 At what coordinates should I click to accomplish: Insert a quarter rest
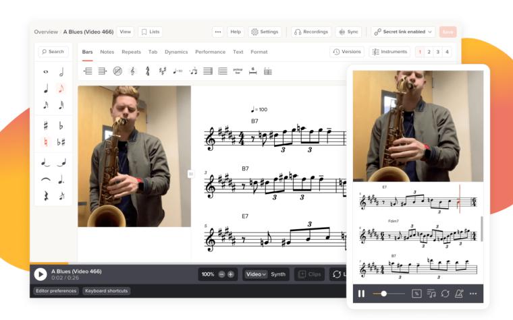coord(45,196)
